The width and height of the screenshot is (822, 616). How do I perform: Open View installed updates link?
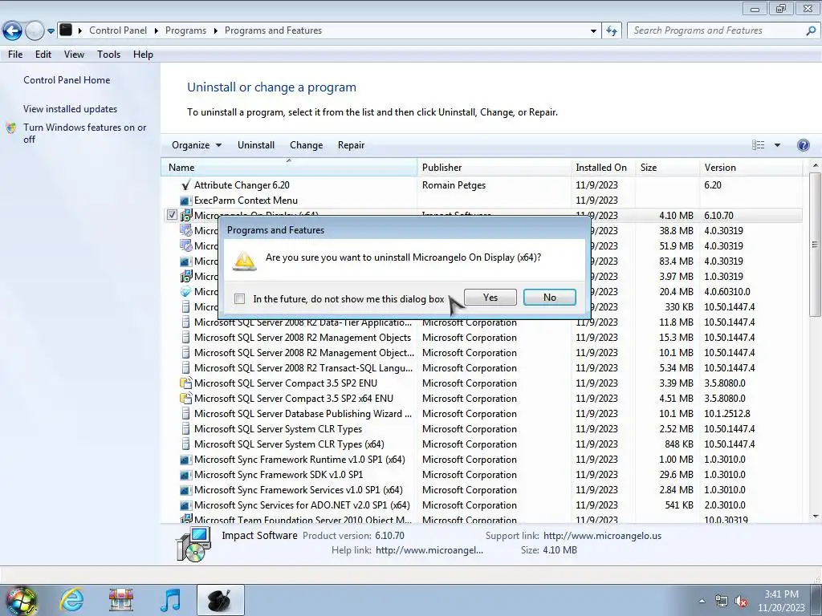[71, 109]
